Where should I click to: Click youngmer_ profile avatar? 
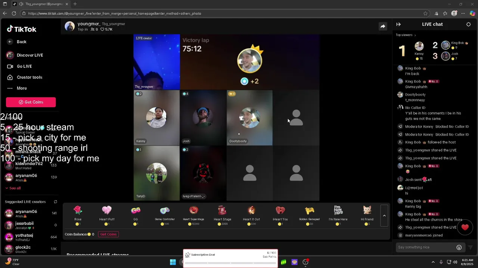click(69, 26)
